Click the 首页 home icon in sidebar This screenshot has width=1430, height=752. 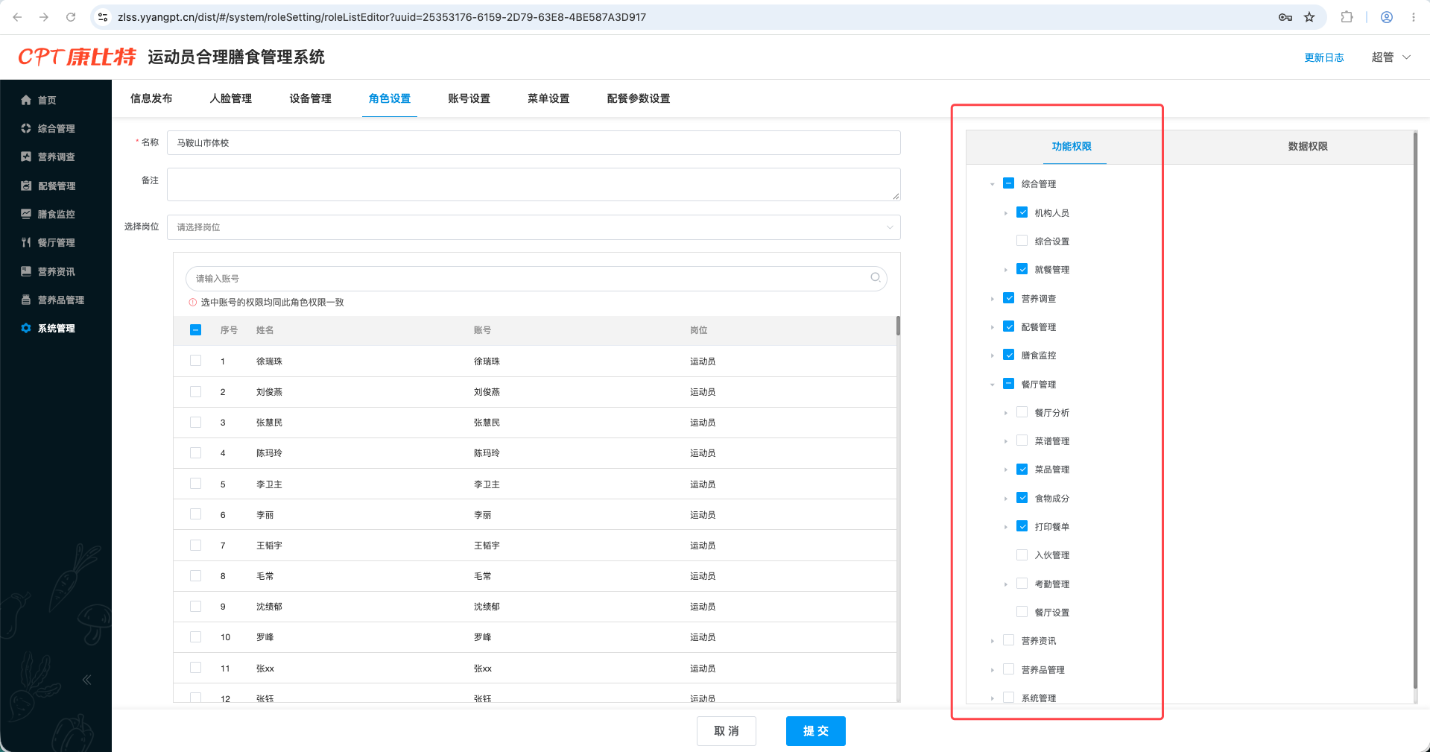26,100
